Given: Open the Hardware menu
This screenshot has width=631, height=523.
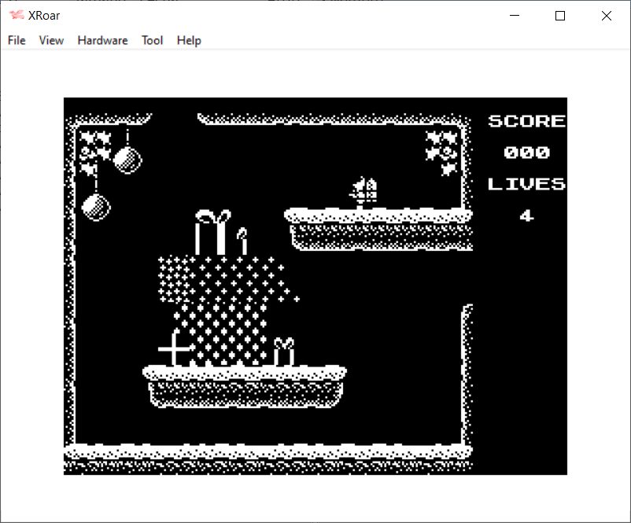Looking at the screenshot, I should coord(102,40).
